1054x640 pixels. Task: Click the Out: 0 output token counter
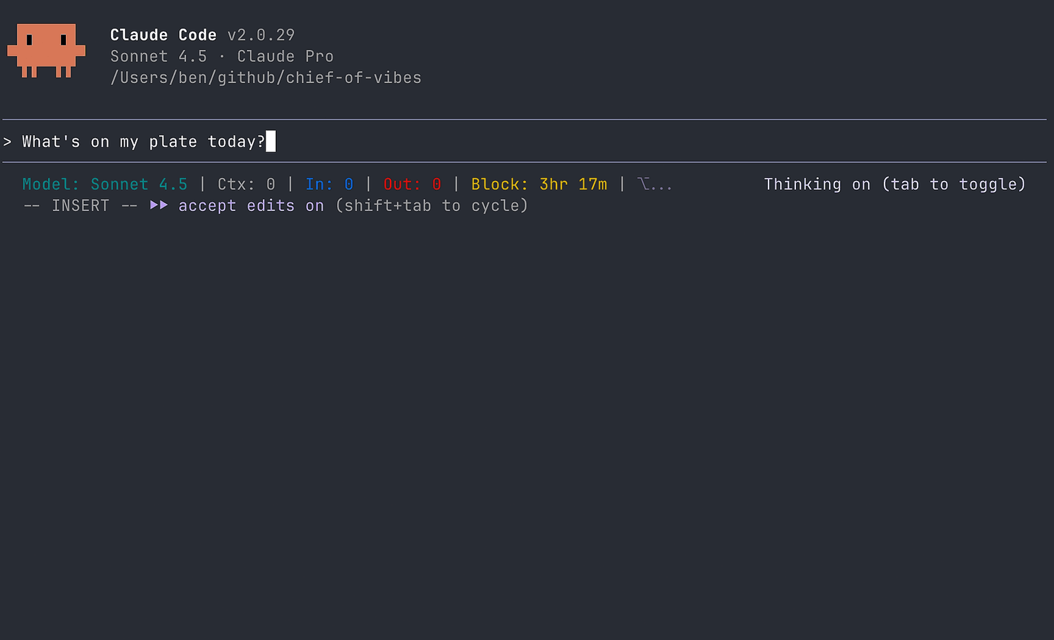[412, 185]
